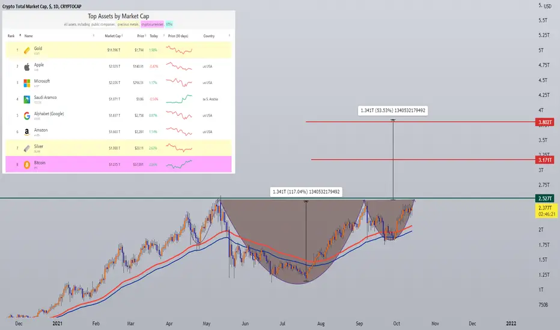Sort by the Market Cap column header
This screenshot has height=330, width=560.
pos(113,35)
